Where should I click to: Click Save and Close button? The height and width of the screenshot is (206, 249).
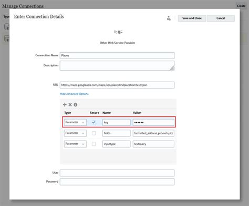pyautogui.click(x=192, y=18)
